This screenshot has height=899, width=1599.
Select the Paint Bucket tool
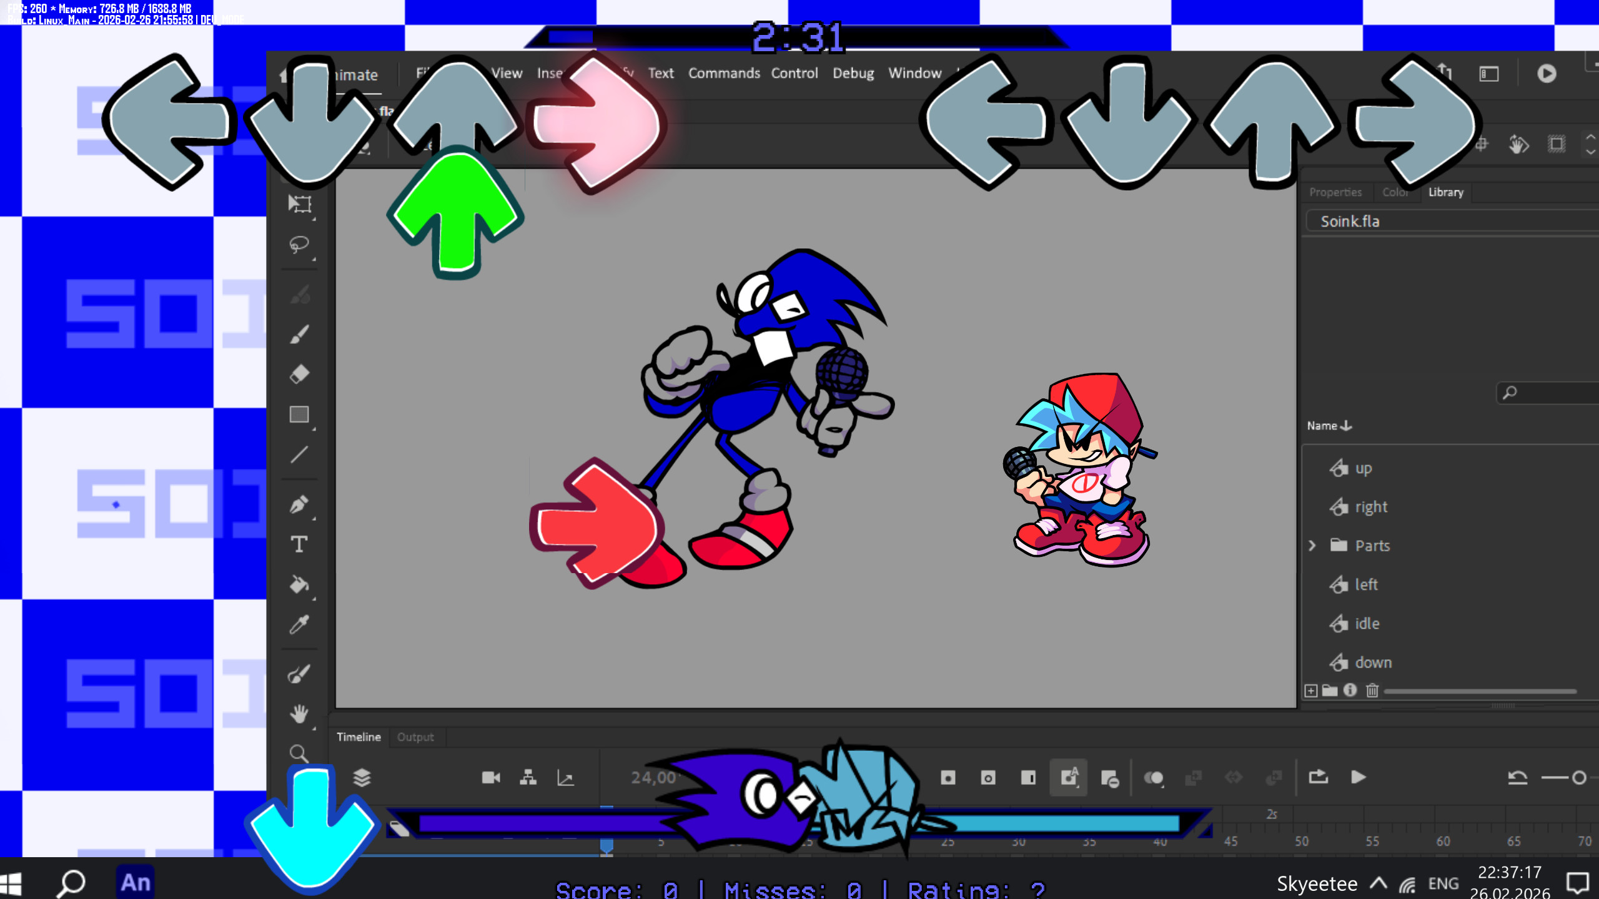(299, 584)
